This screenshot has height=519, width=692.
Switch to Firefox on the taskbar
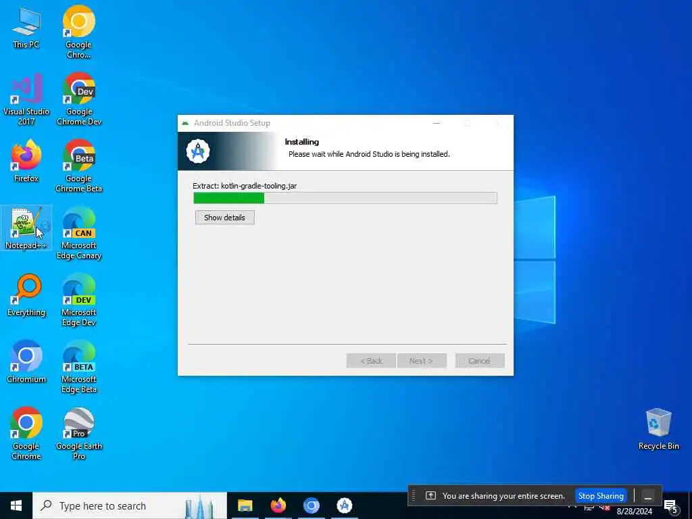tap(278, 505)
